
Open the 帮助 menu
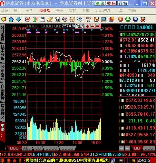tap(132, 11)
